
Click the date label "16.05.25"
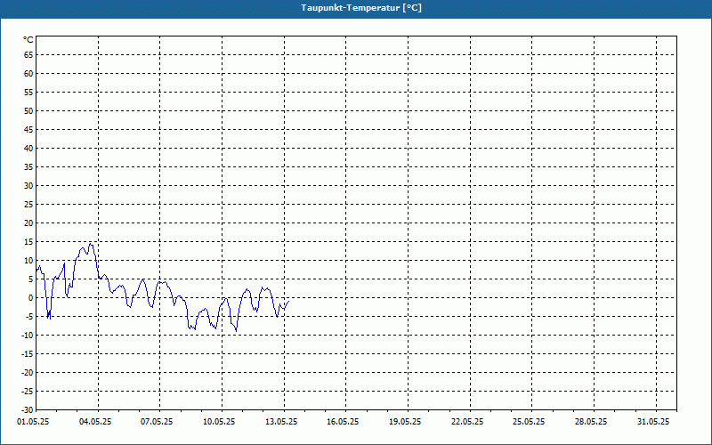tap(343, 422)
